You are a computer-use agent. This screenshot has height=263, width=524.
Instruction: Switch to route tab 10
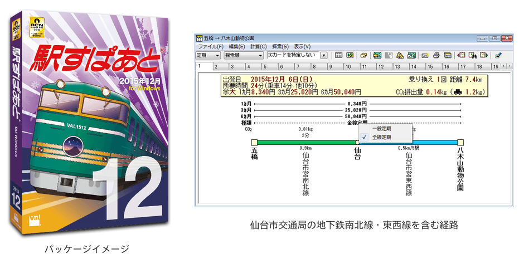coord(352,67)
